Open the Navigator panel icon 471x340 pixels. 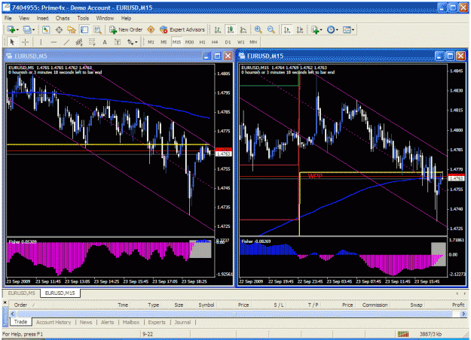pos(72,29)
